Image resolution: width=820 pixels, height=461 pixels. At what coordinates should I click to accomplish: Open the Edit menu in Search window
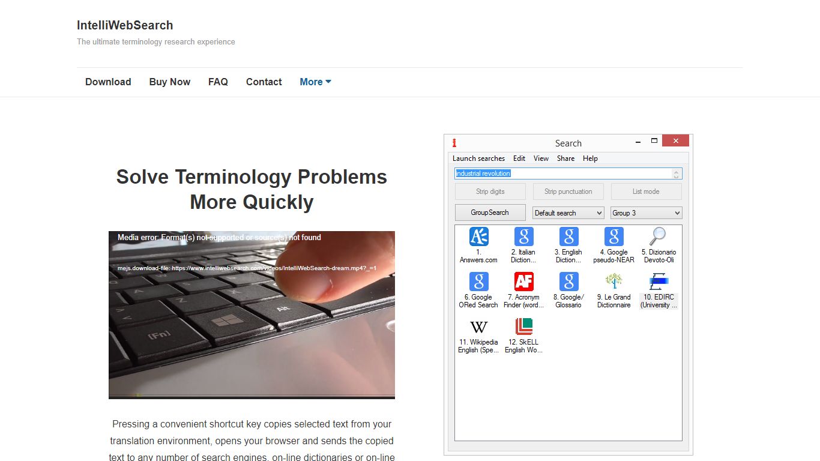coord(519,158)
